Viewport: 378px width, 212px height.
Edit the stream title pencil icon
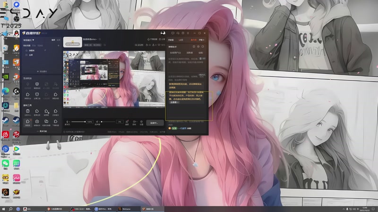click(100, 39)
